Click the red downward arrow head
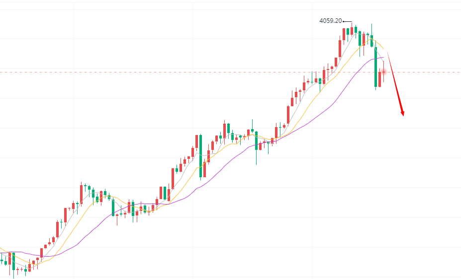Viewport: 461px width, 279px height. coord(402,114)
